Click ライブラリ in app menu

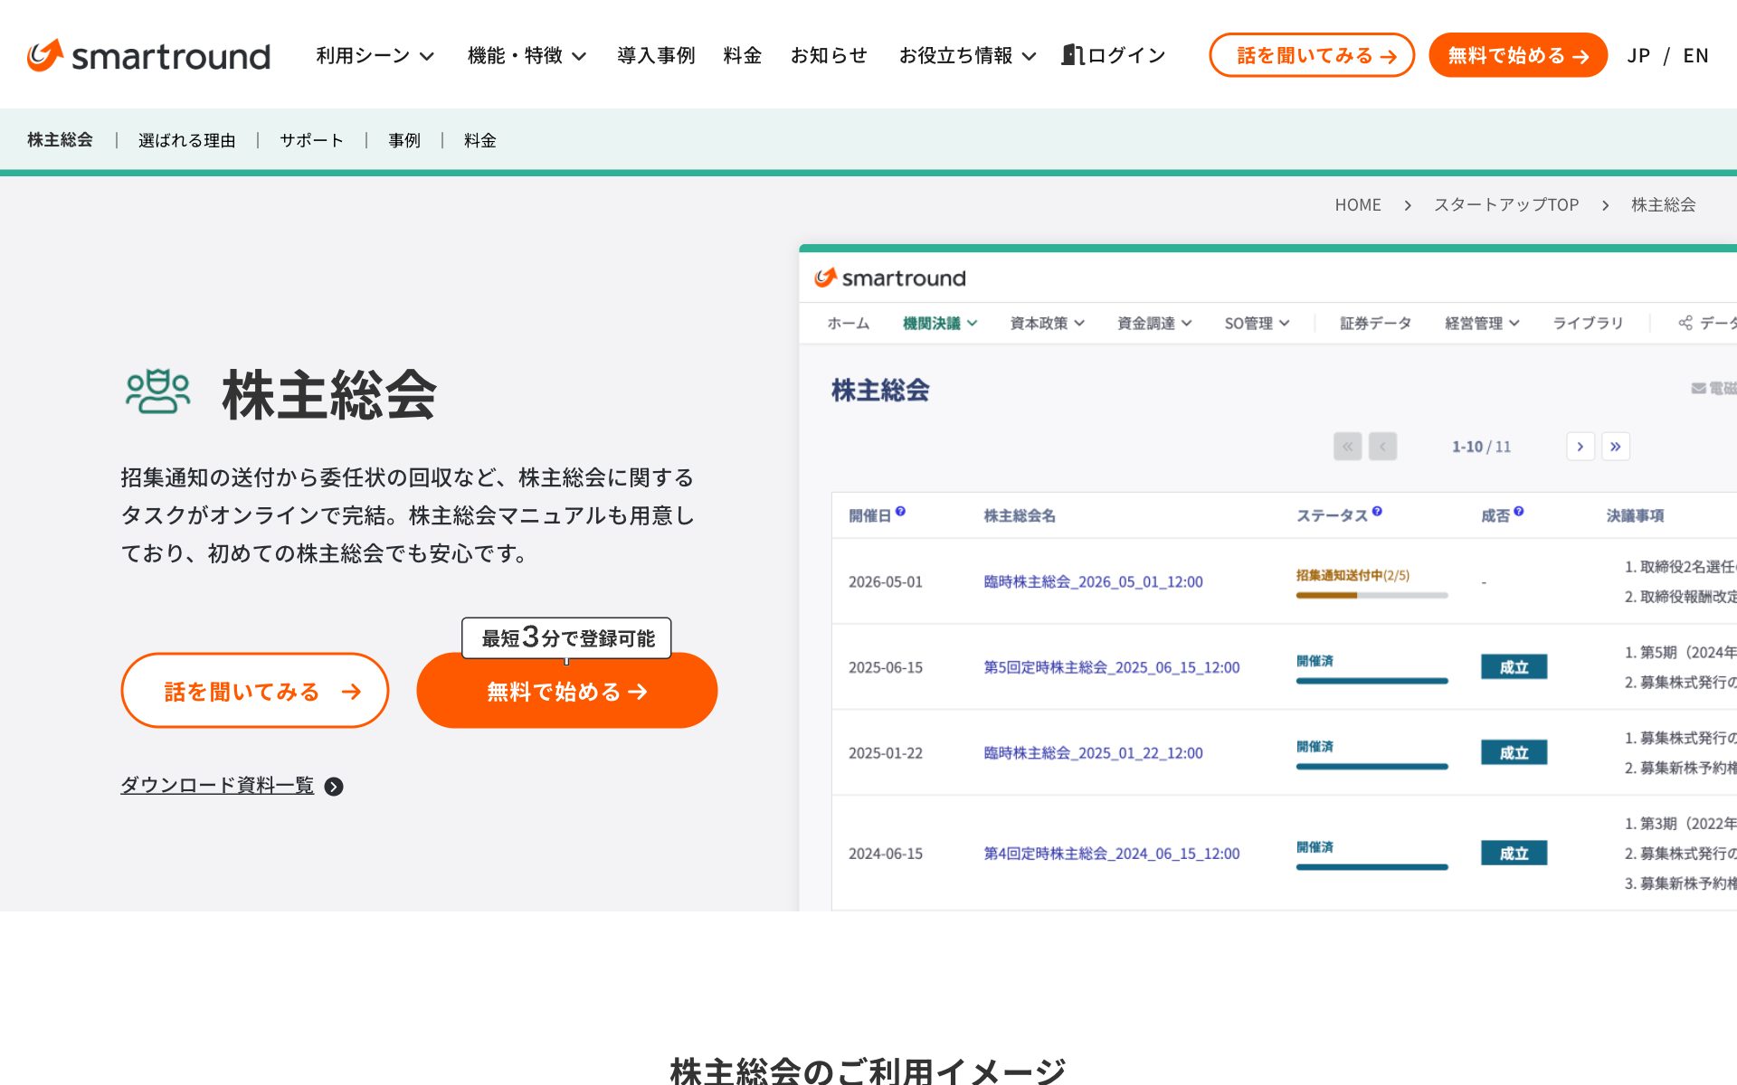pyautogui.click(x=1588, y=324)
